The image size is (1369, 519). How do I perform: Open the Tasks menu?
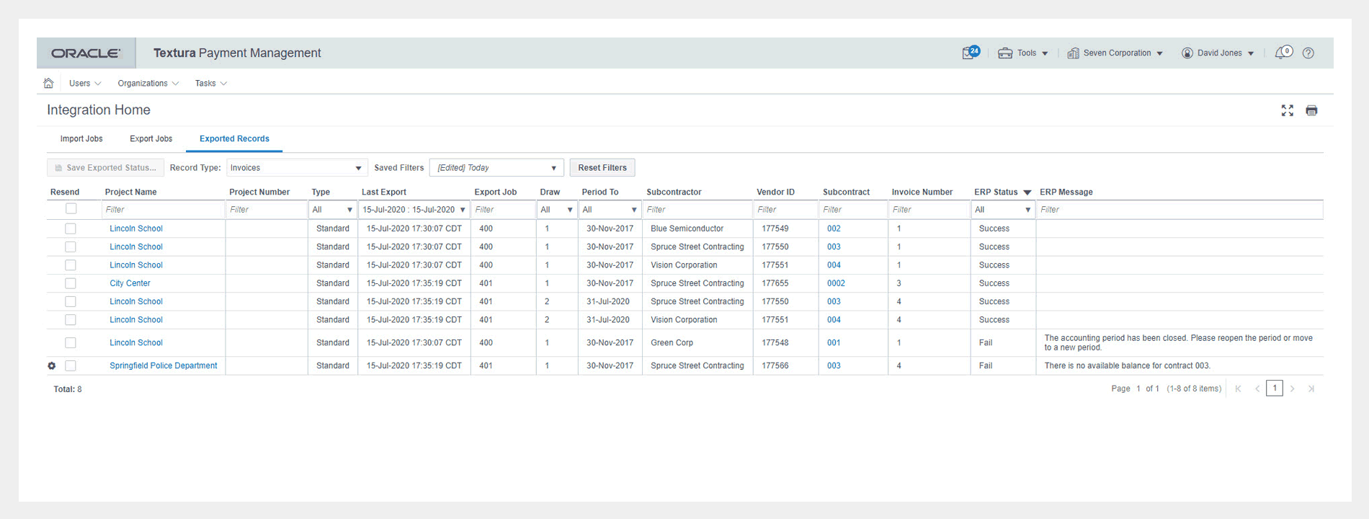click(x=211, y=84)
